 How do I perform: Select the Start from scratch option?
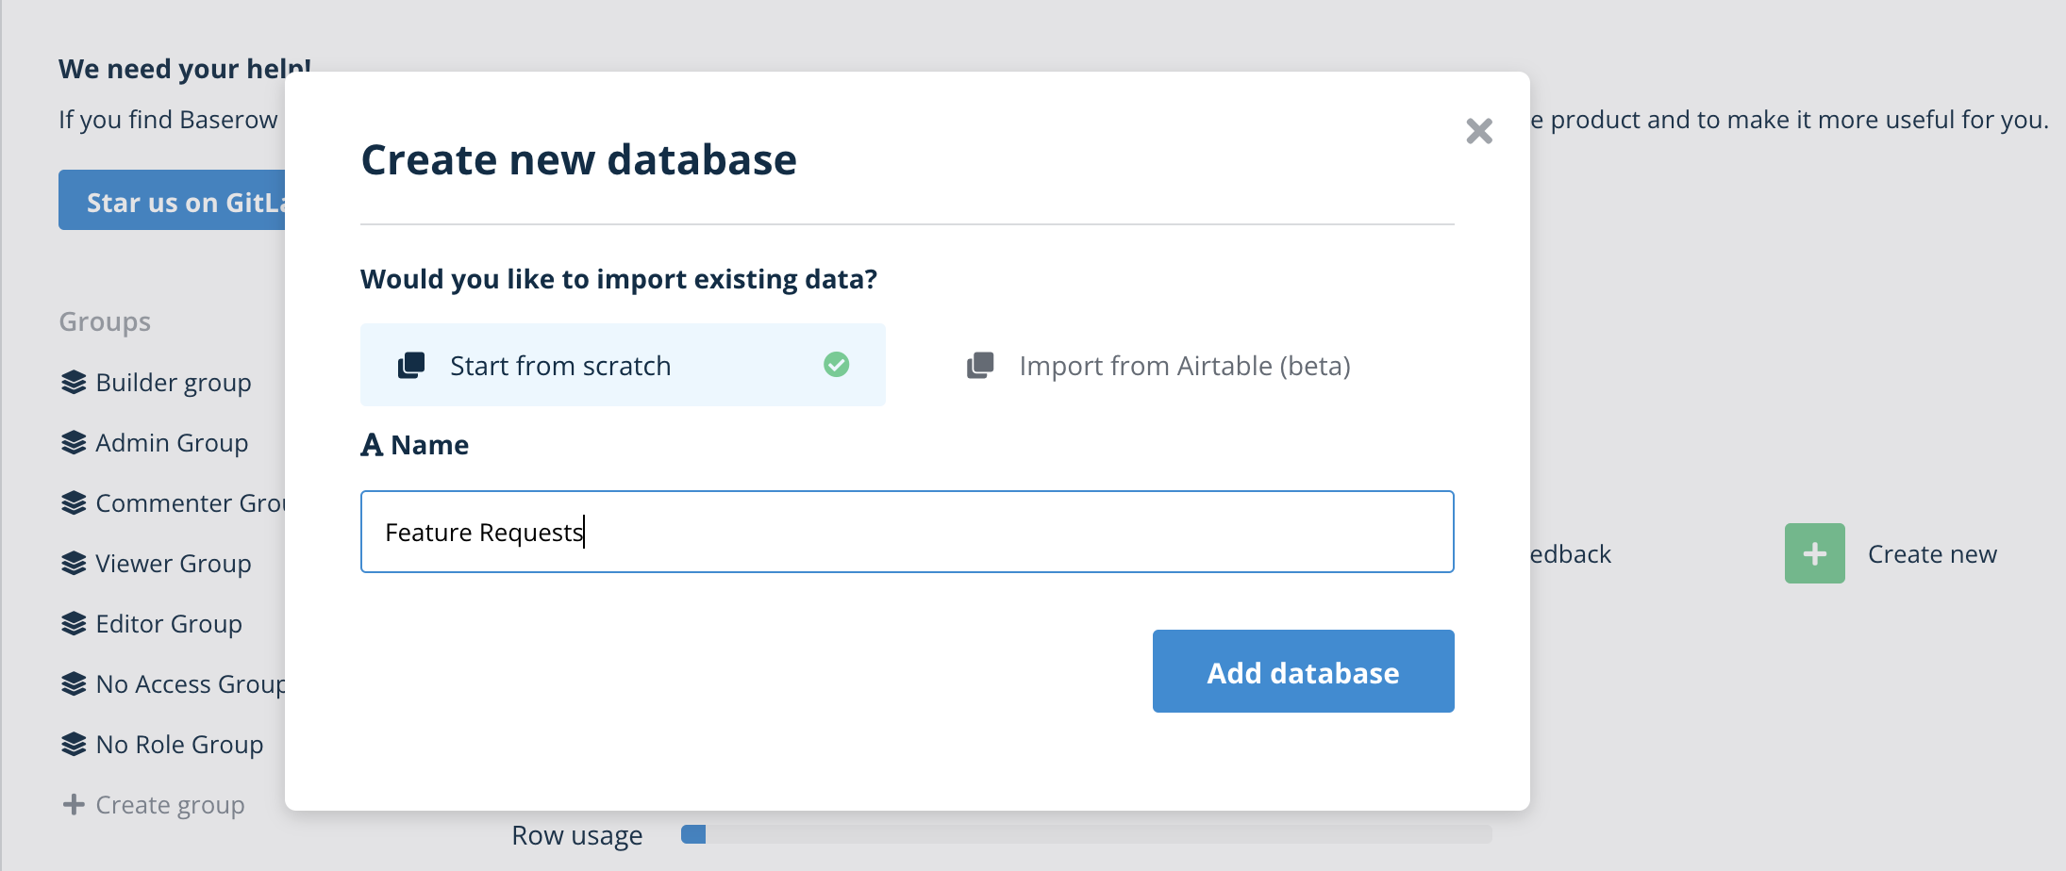(x=623, y=365)
